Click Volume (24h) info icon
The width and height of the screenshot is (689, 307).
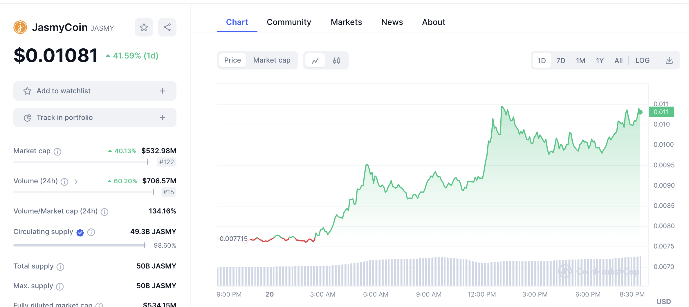(x=64, y=182)
